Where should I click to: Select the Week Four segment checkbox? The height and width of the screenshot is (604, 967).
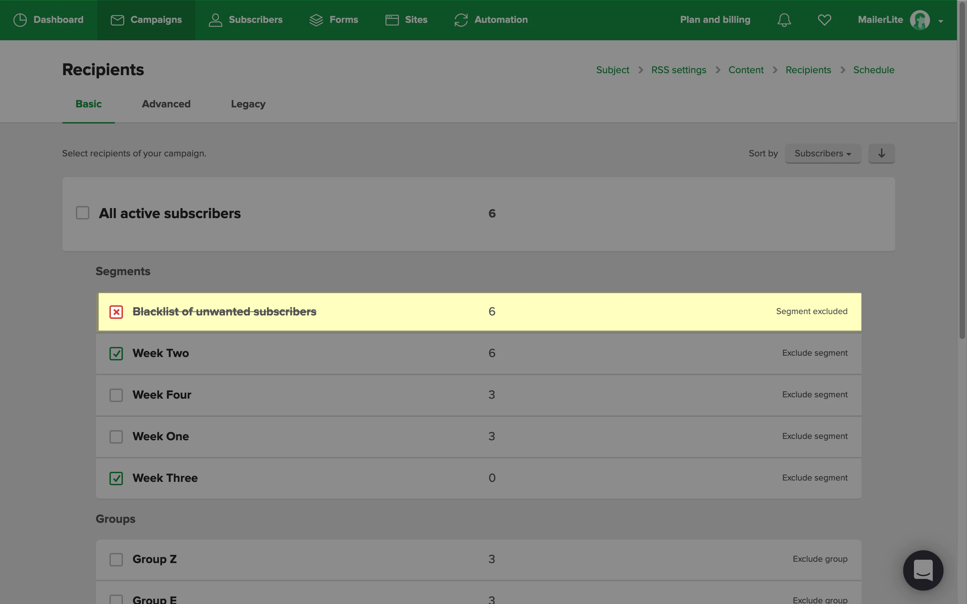coord(116,395)
